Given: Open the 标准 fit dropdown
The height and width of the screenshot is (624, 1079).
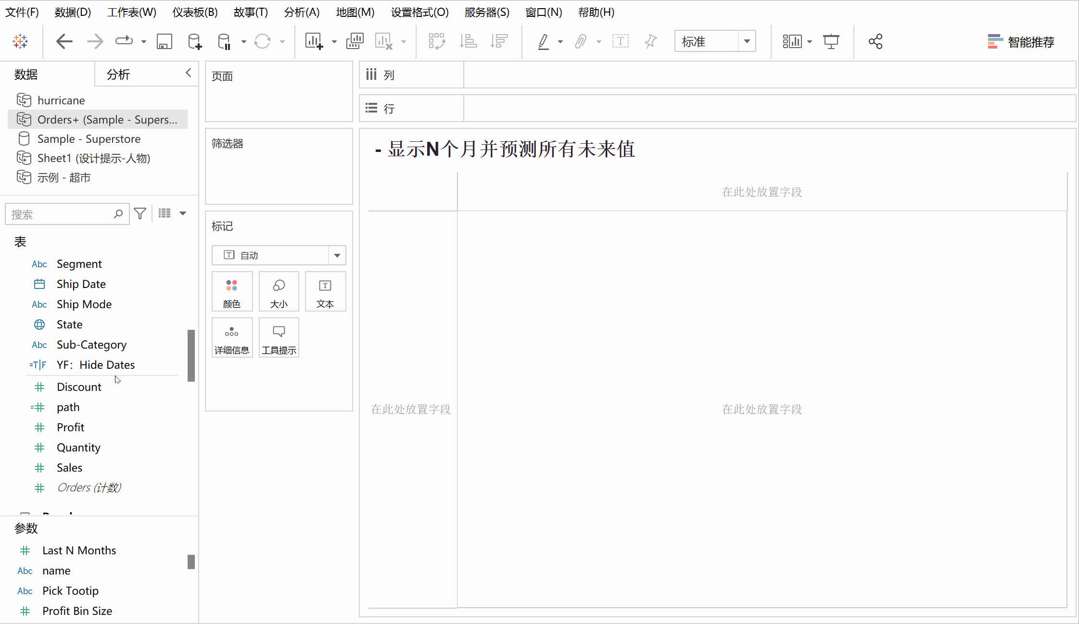Looking at the screenshot, I should coord(747,42).
